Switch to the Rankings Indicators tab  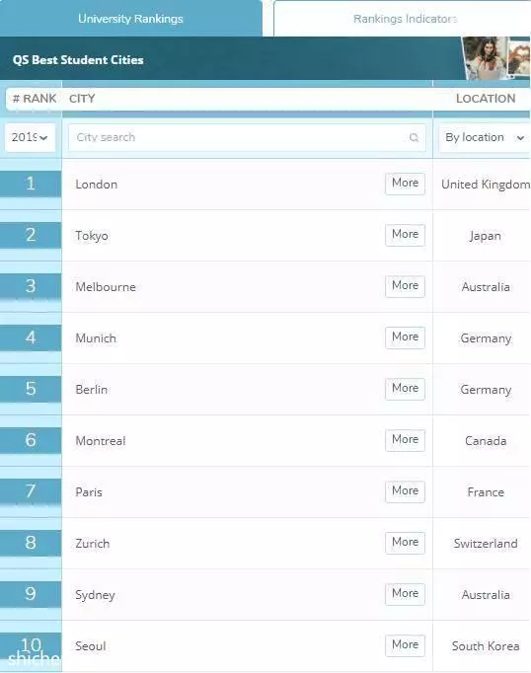[x=405, y=19]
